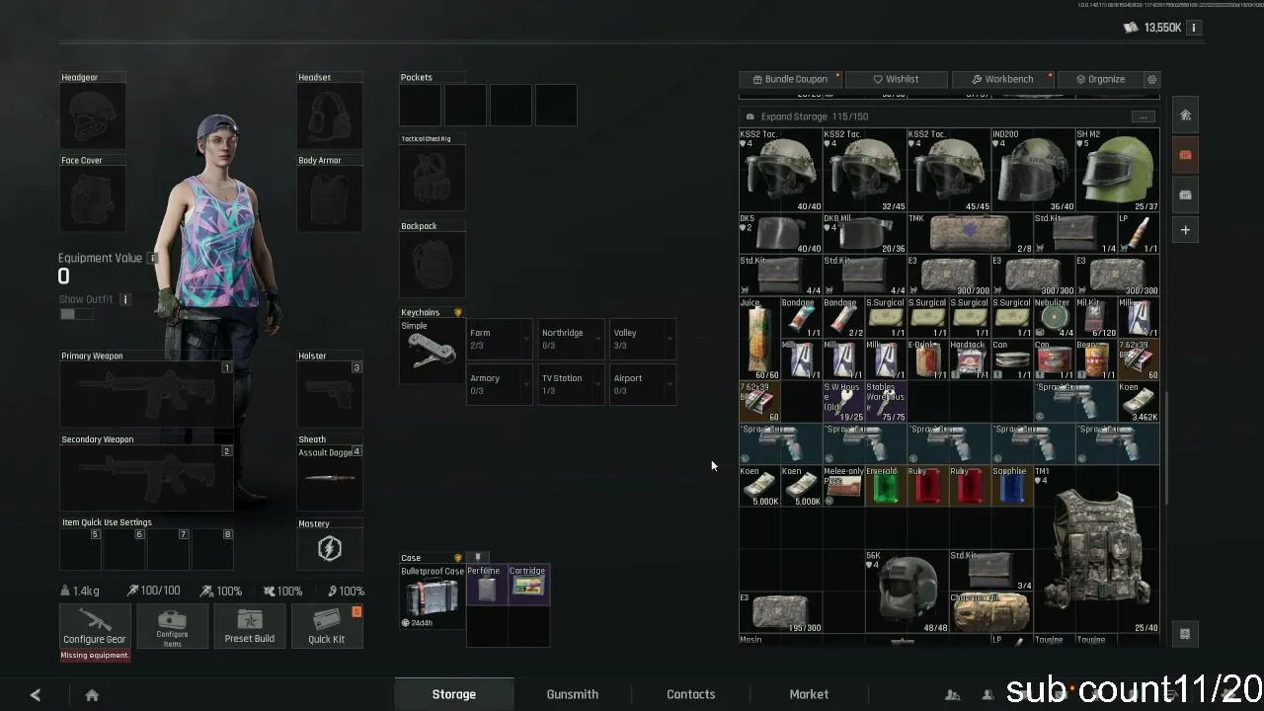Click the Expand Storage more options button

[1143, 117]
